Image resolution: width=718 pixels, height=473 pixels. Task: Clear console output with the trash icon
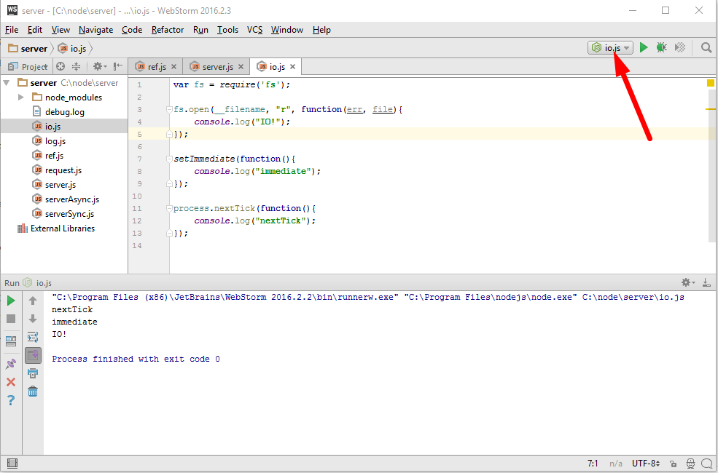point(33,391)
